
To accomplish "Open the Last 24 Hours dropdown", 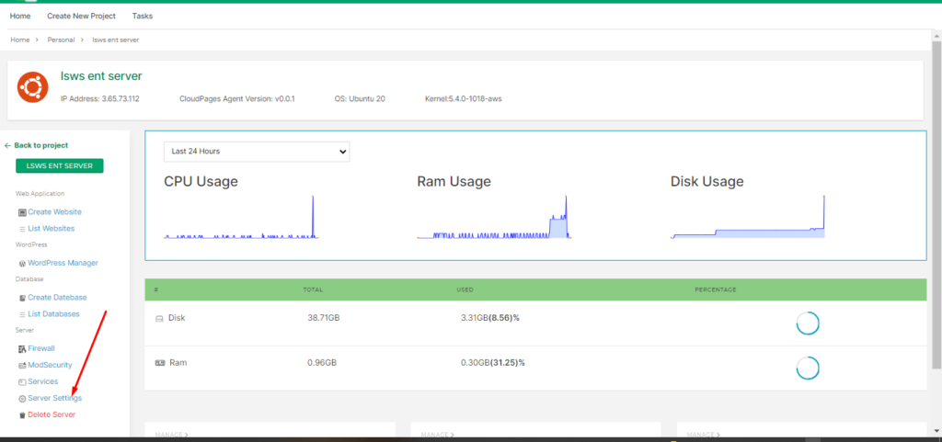I will point(257,151).
